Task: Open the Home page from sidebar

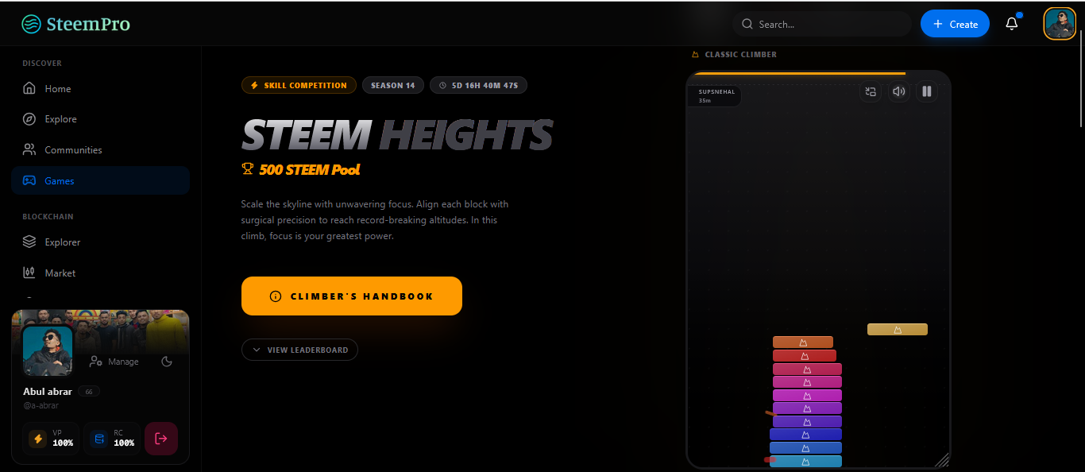Action: pos(100,89)
